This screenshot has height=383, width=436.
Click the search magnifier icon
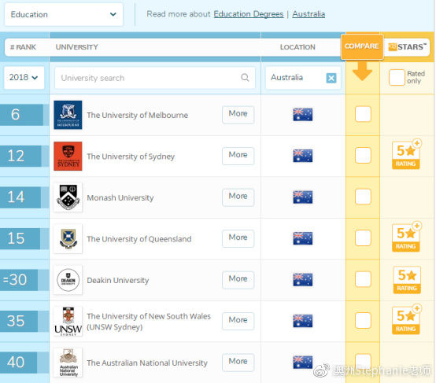245,78
